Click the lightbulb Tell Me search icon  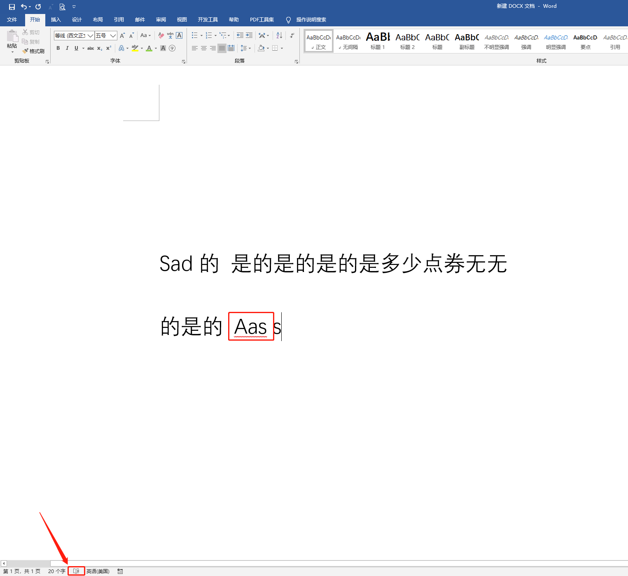click(x=288, y=20)
